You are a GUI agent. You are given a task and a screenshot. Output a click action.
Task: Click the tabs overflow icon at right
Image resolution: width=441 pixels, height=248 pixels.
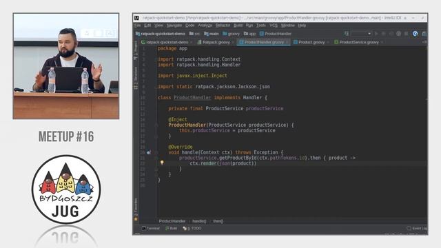pos(424,42)
